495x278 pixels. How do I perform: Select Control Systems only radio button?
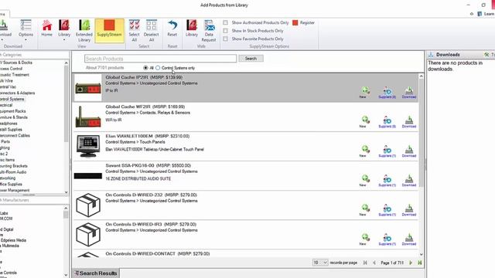click(158, 68)
